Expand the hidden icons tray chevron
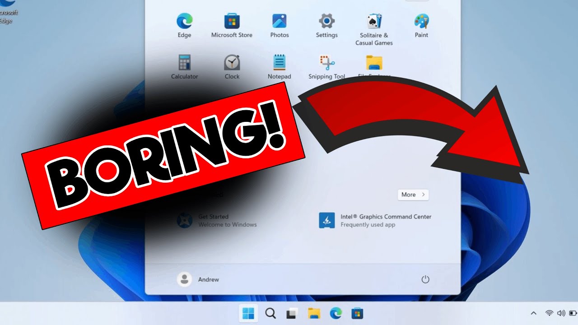Screen dimensions: 578x325 (533, 313)
